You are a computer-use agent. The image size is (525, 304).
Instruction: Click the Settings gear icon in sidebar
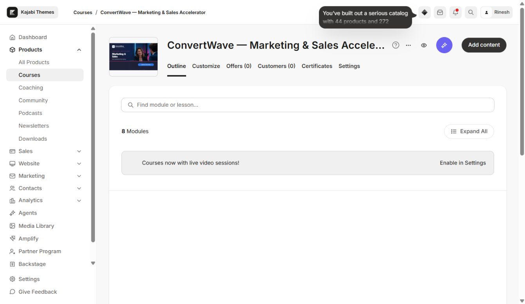click(12, 279)
